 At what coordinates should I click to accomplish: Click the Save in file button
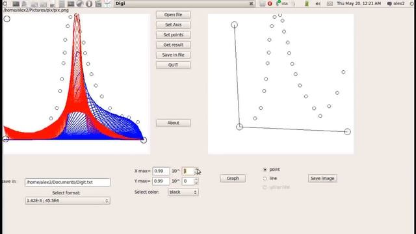174,55
